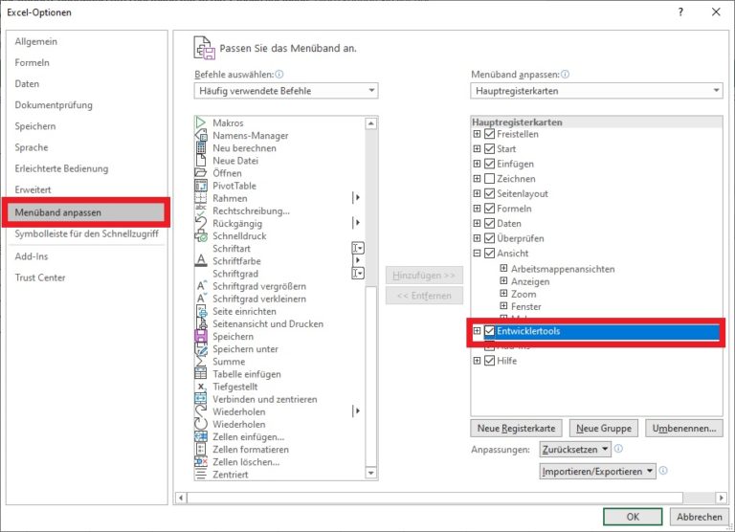Image resolution: width=735 pixels, height=532 pixels.
Task: Uncheck the Einfügen tab checkbox
Action: 489,164
